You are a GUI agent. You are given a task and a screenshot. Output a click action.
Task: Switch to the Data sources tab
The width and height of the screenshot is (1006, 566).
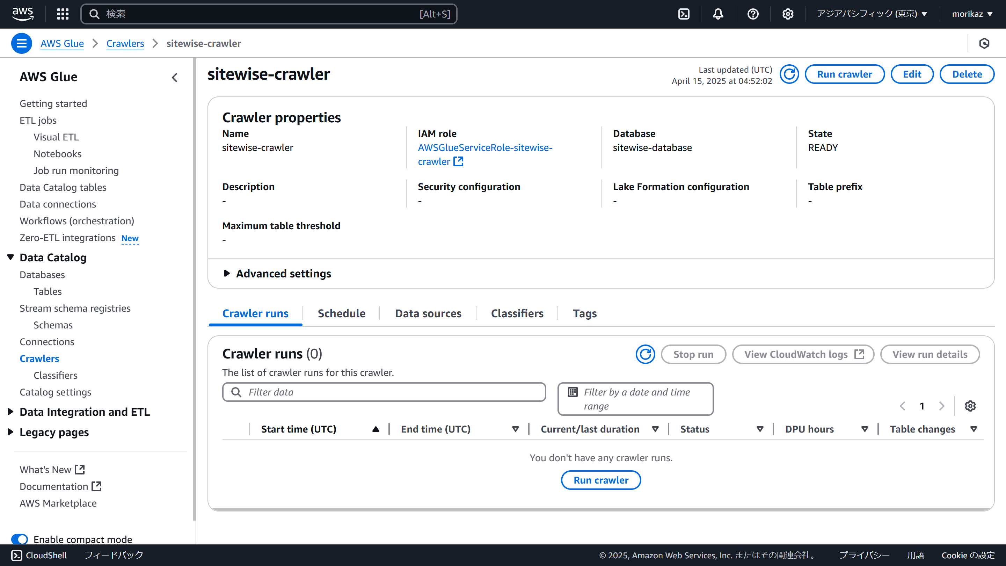pos(428,313)
